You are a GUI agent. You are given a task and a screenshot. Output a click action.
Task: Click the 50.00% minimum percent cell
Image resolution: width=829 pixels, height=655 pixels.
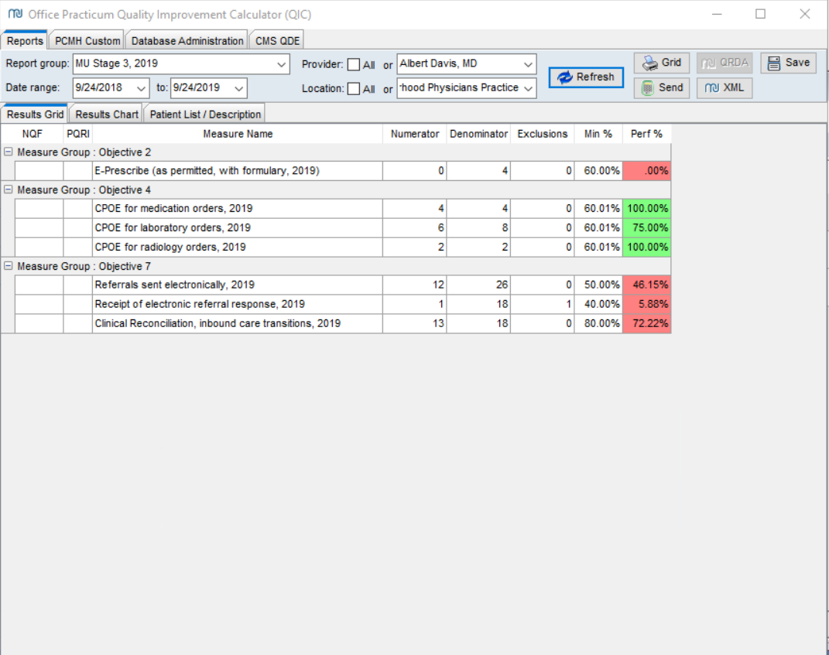point(598,285)
